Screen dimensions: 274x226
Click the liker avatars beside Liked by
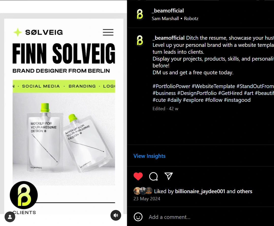[143, 191]
